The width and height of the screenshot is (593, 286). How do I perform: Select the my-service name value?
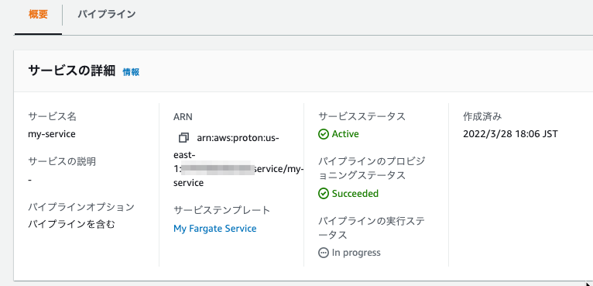(x=52, y=134)
